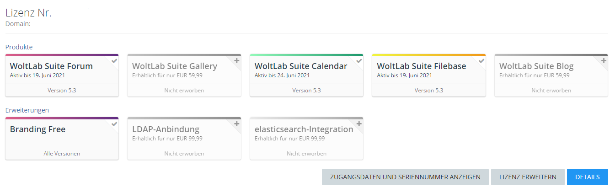Click the checkmark on WoltLab Suite Forum card
Image resolution: width=615 pixels, height=193 pixels.
point(114,61)
